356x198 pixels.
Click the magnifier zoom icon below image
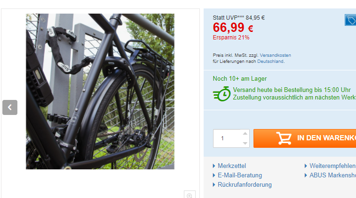pos(190,195)
